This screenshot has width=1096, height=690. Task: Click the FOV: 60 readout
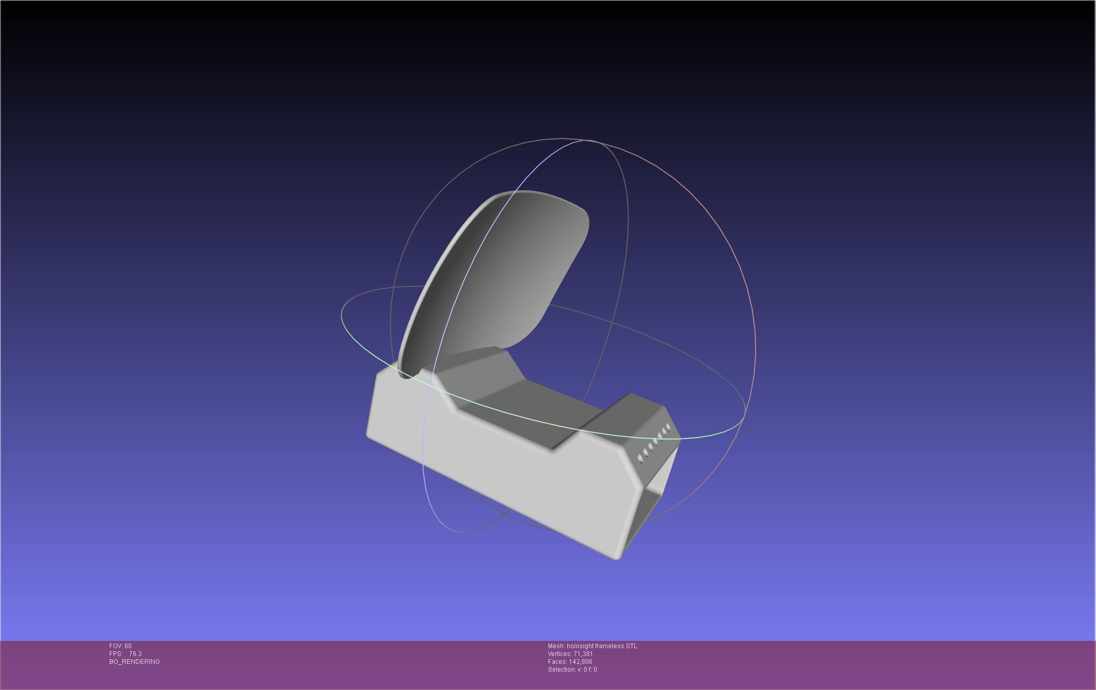point(120,646)
